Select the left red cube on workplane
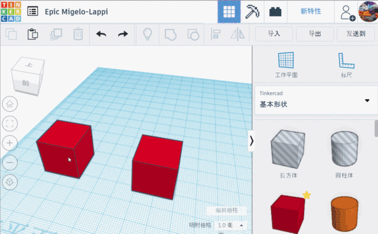This screenshot has height=234, width=378. coord(65,149)
